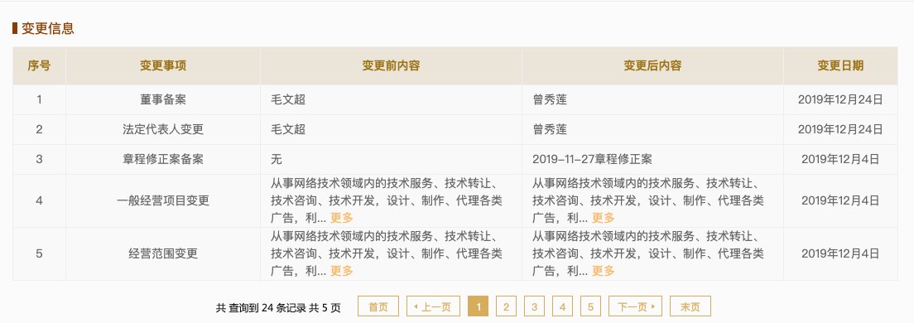Select the 章程修正案备案 cell
Image resolution: width=914 pixels, height=323 pixels.
162,159
